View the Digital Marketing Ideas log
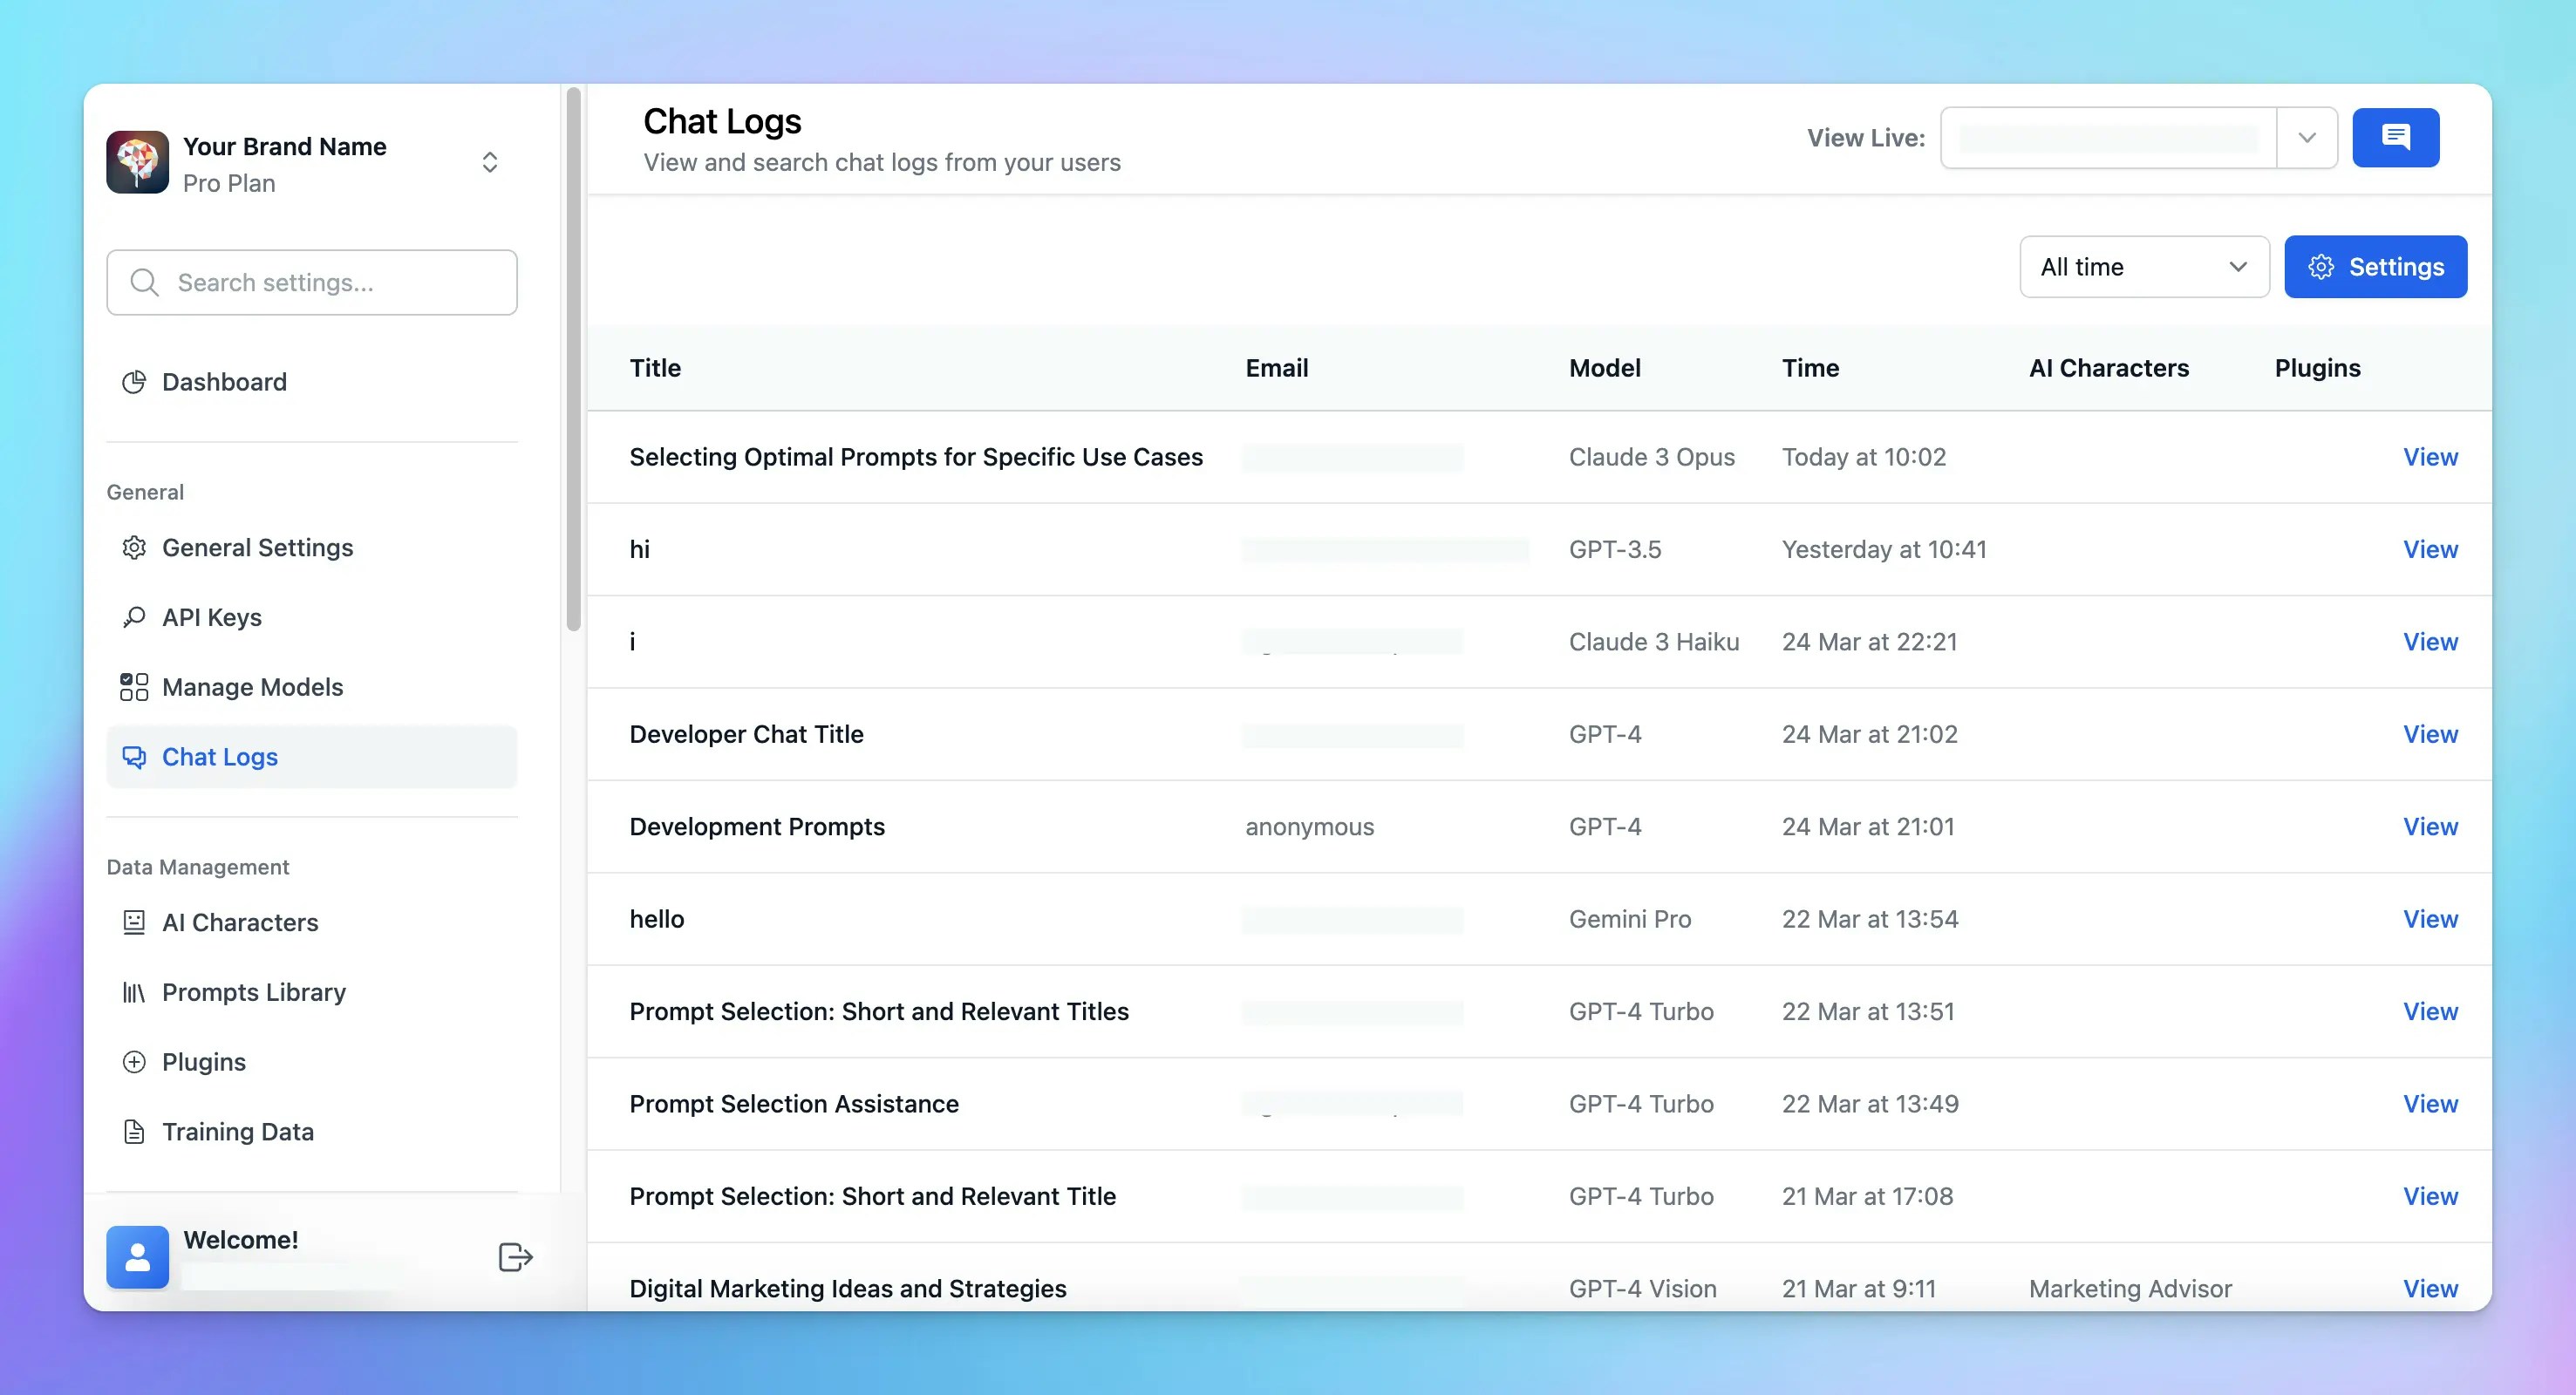2576x1395 pixels. tap(2430, 1289)
